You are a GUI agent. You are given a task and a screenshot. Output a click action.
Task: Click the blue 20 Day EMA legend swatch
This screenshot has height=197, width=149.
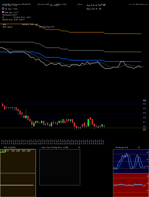point(3,5)
